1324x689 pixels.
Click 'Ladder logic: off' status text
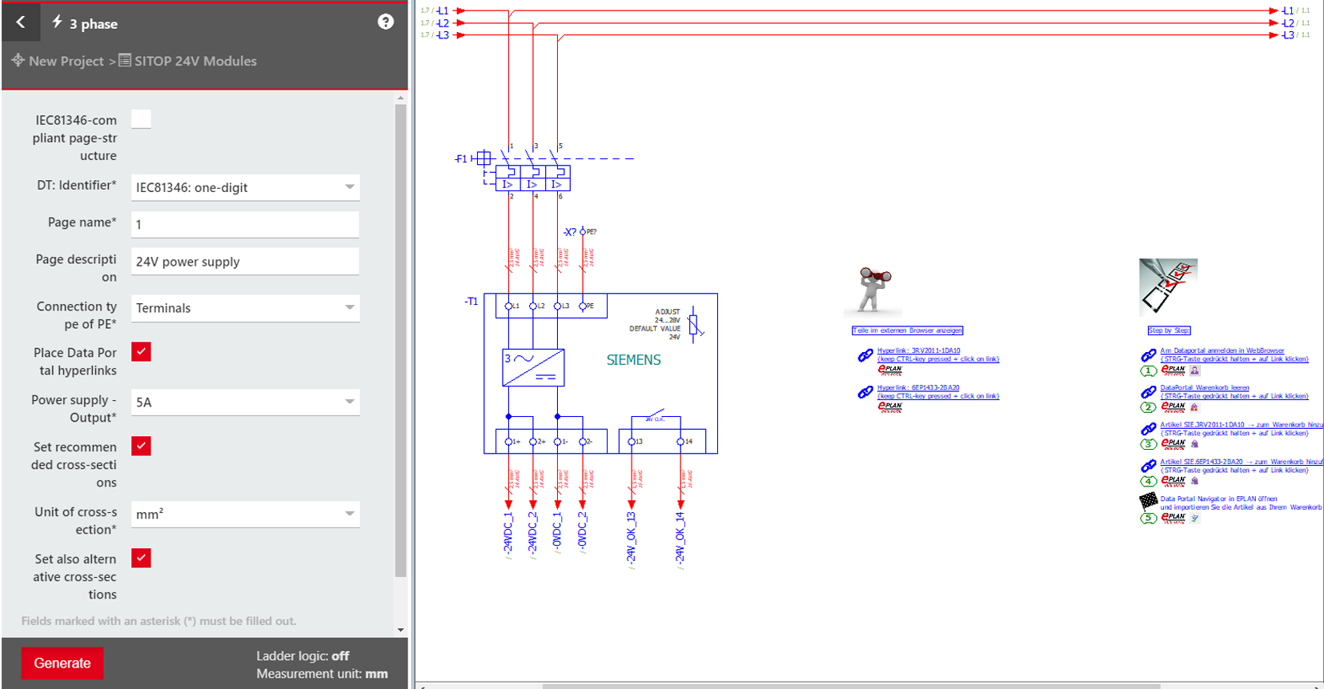click(303, 656)
